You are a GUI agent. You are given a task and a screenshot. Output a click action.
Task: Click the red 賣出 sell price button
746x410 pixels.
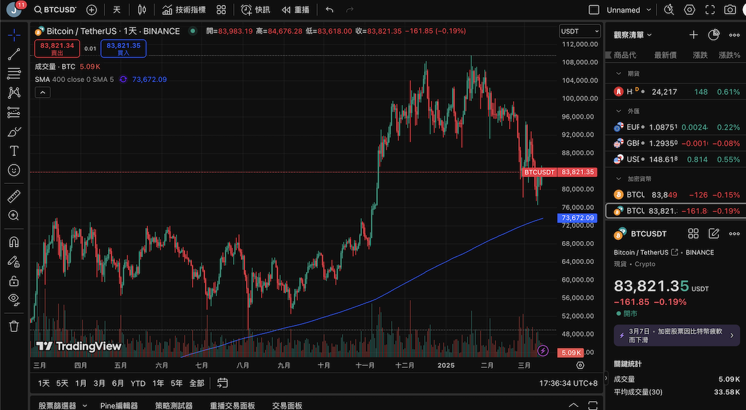coord(57,48)
